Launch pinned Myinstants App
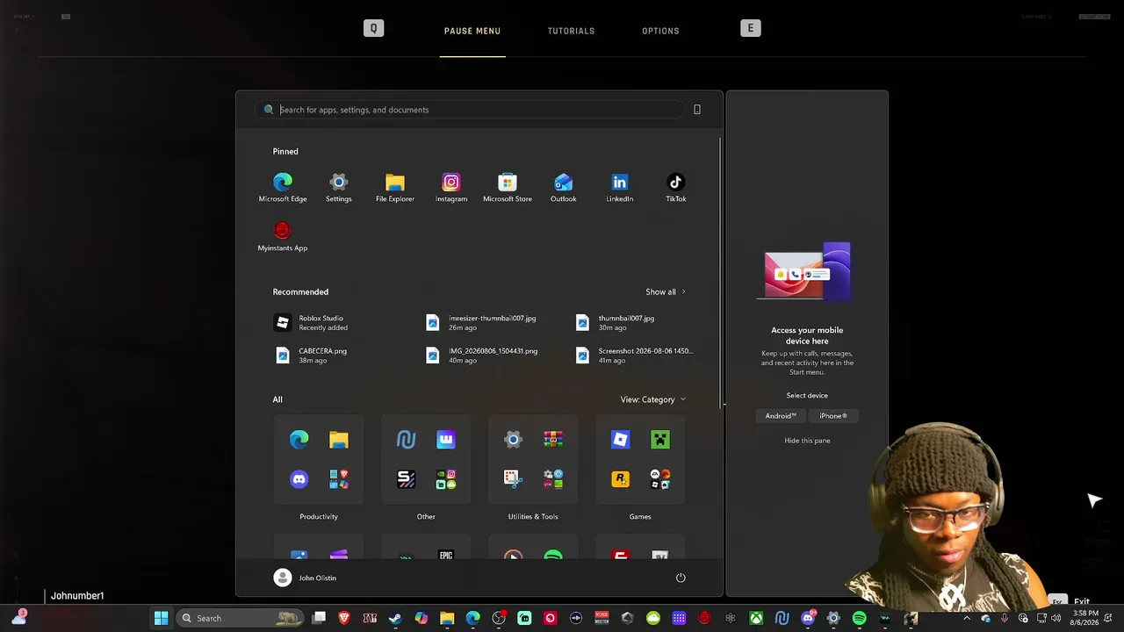 [x=283, y=237]
